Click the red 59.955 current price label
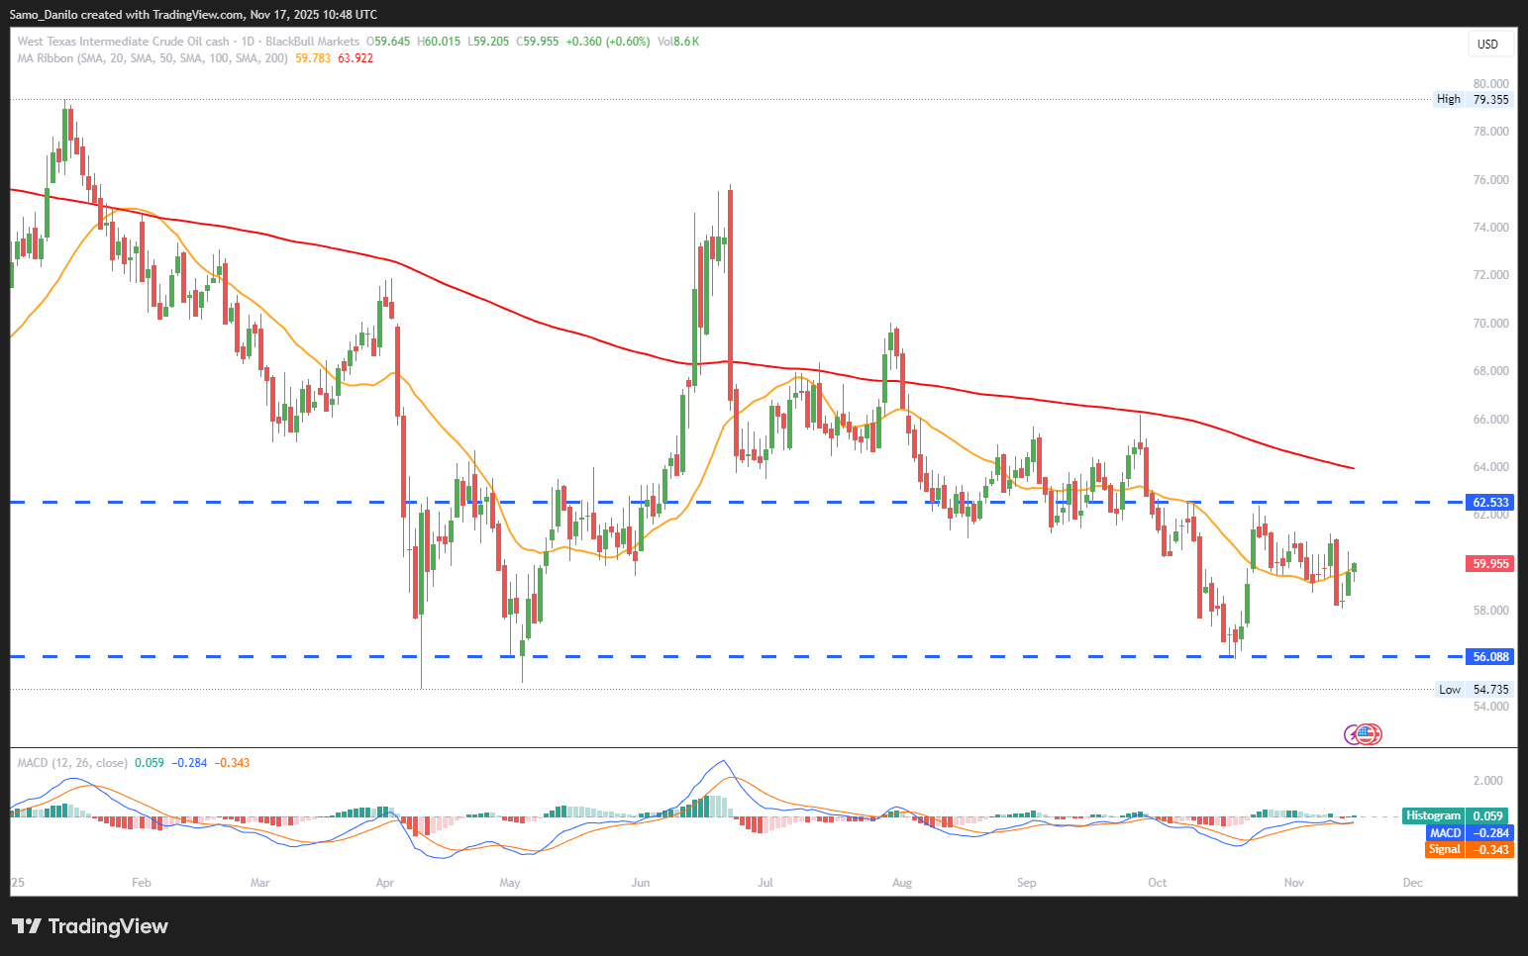Viewport: 1528px width, 956px height. [1490, 564]
